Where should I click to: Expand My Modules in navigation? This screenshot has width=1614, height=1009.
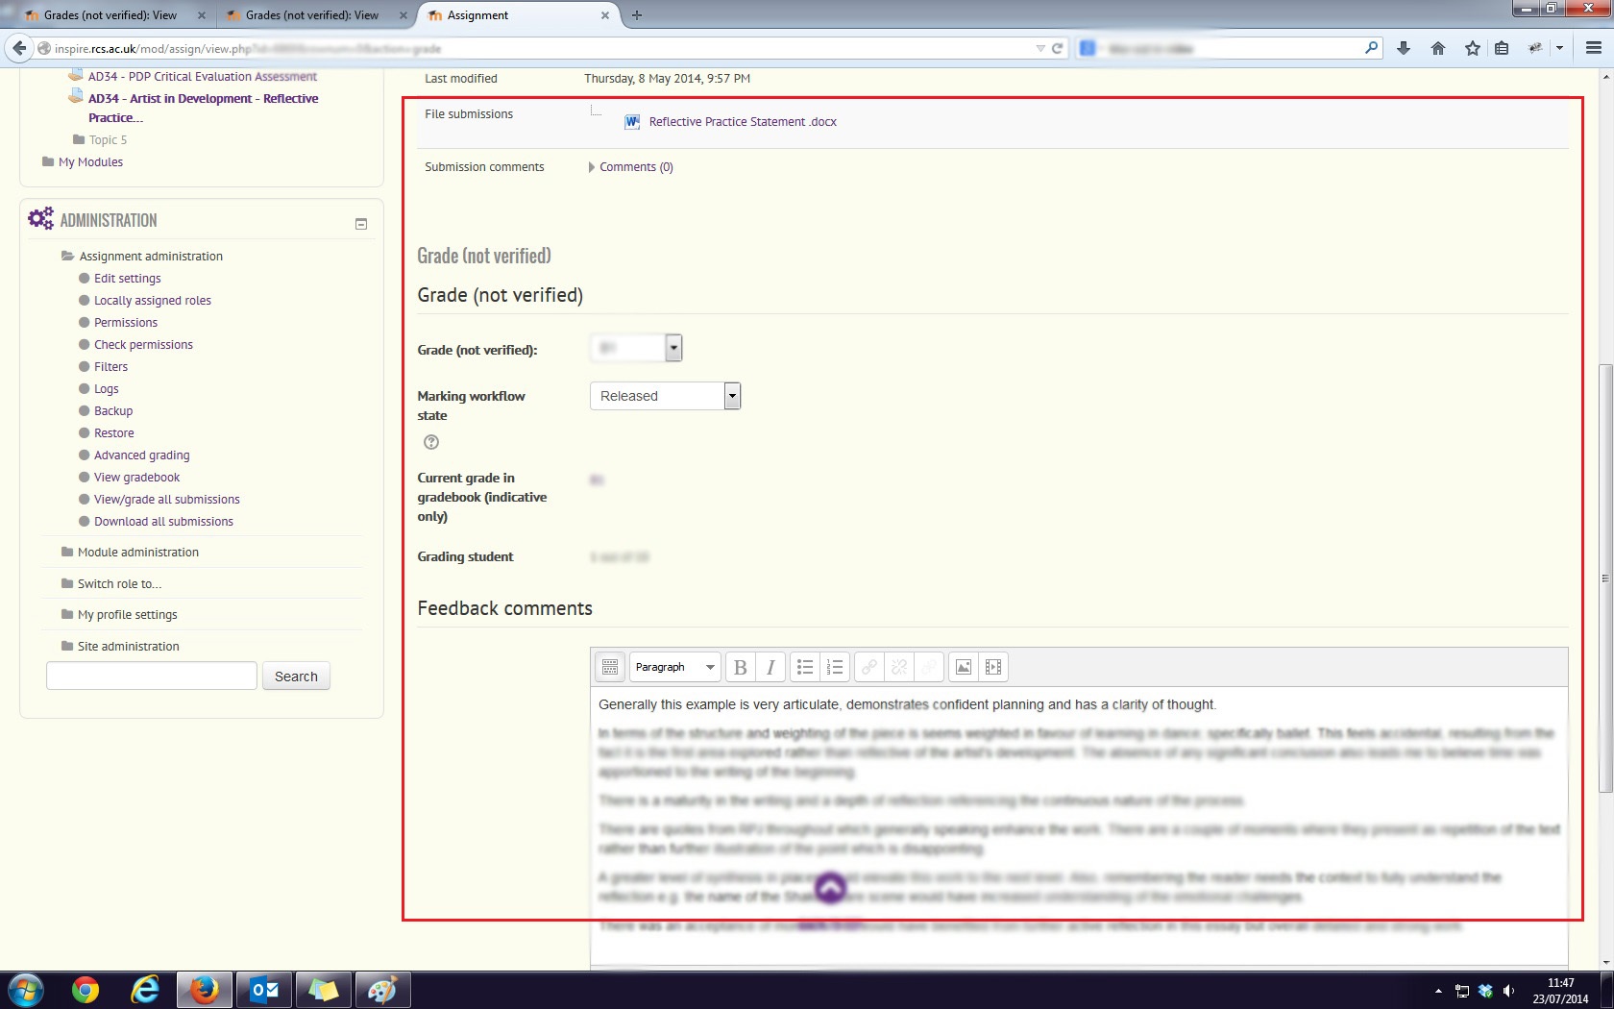[90, 162]
